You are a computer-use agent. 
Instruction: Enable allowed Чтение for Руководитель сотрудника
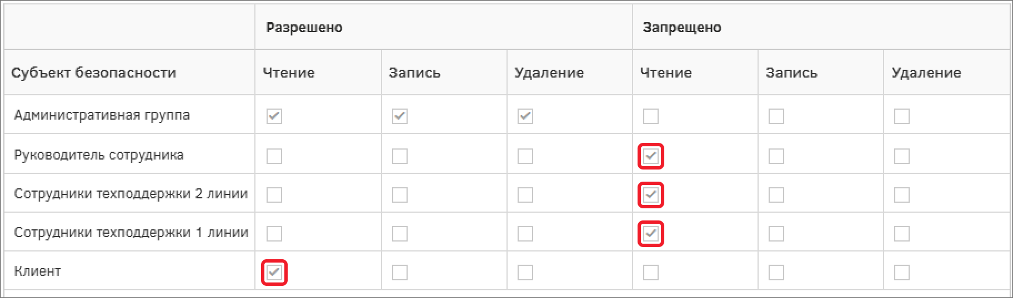coord(274,156)
